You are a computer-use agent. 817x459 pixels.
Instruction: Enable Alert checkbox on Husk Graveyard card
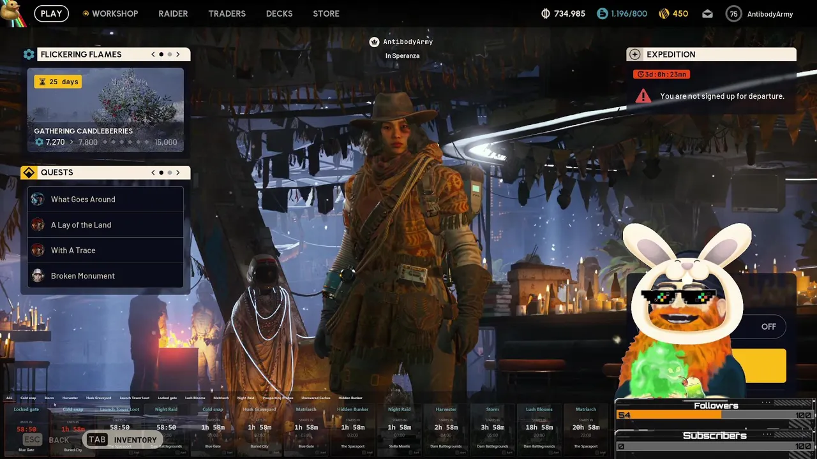271,453
